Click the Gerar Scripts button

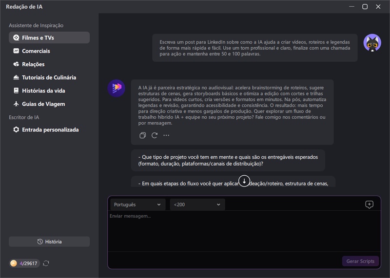[360, 261]
